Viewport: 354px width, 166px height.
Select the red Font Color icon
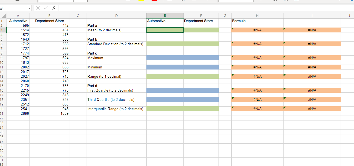click(154, 1)
